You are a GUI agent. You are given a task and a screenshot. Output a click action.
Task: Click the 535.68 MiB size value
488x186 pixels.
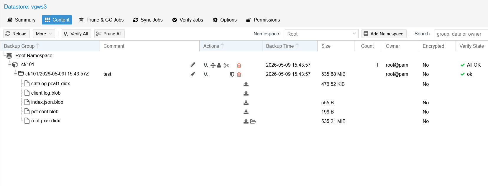click(333, 74)
